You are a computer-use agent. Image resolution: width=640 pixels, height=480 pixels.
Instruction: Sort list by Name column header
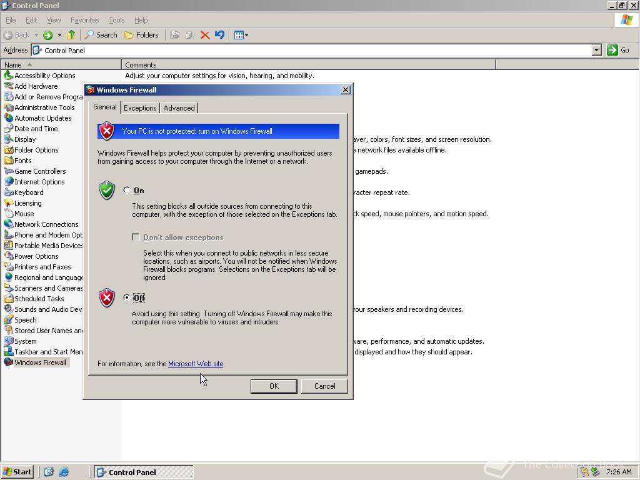[x=61, y=65]
